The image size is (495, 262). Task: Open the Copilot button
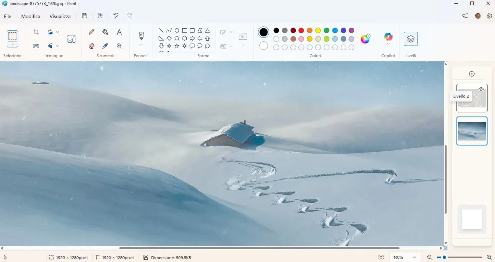(388, 37)
